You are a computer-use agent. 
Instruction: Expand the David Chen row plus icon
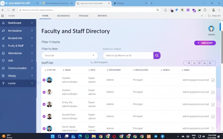coord(44,116)
